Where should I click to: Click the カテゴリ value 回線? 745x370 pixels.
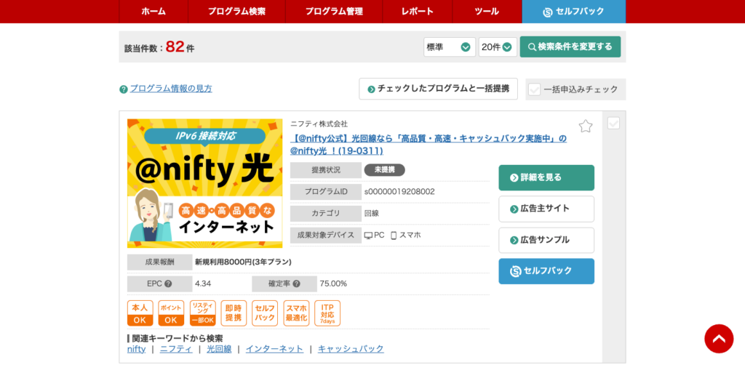(x=372, y=213)
